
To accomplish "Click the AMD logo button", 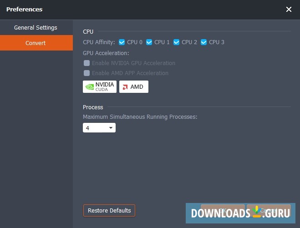I will pos(134,86).
